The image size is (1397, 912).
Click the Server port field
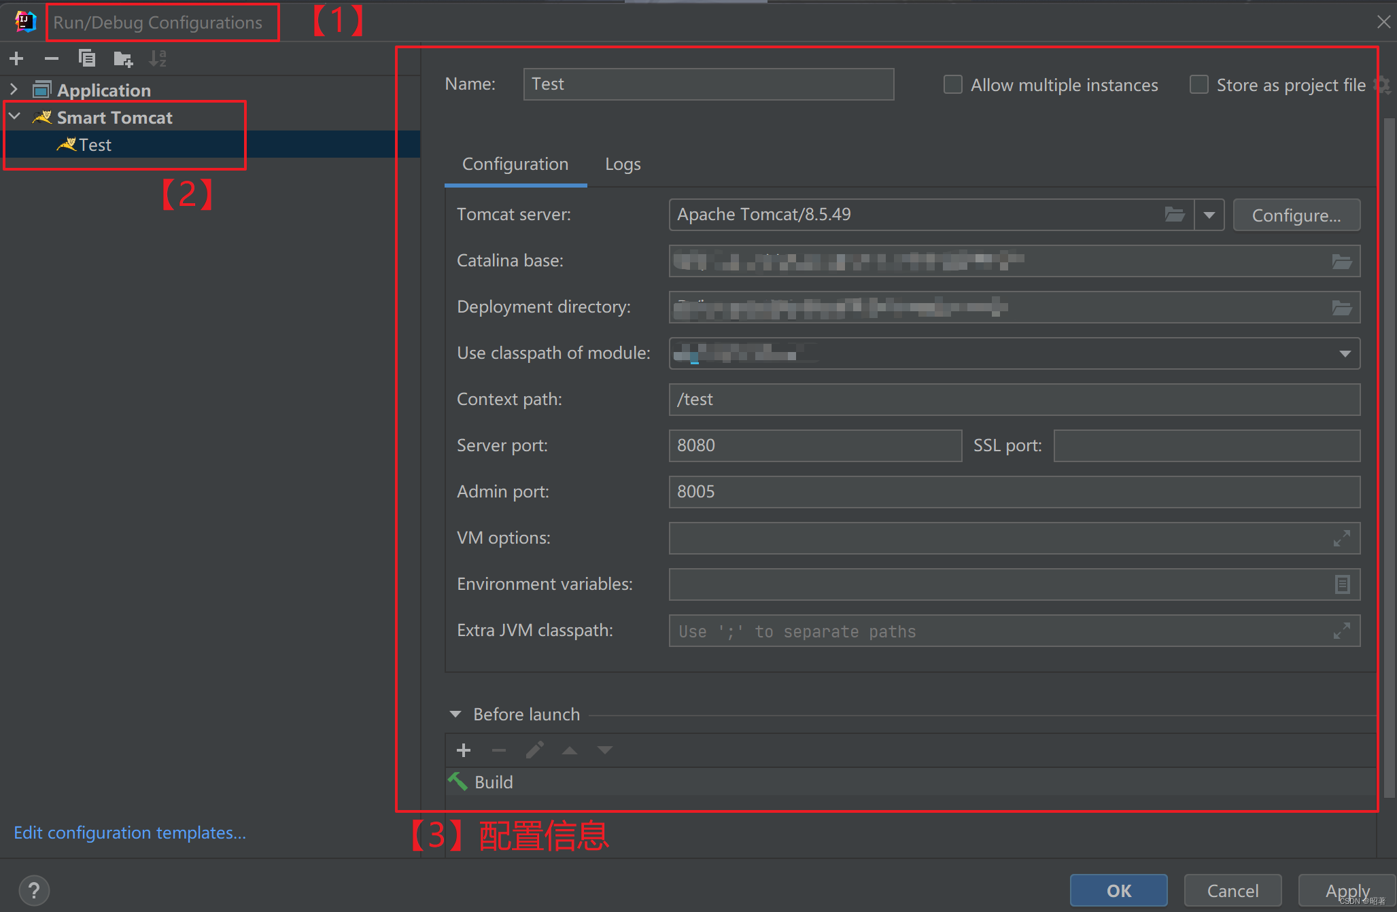pos(815,446)
